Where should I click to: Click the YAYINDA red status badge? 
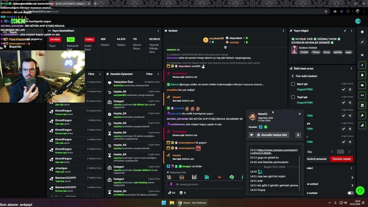[x=55, y=40]
